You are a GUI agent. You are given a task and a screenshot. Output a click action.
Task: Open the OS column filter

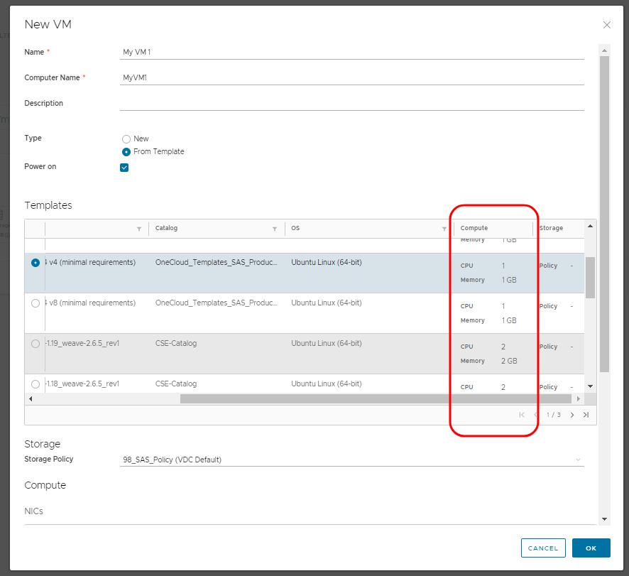444,229
